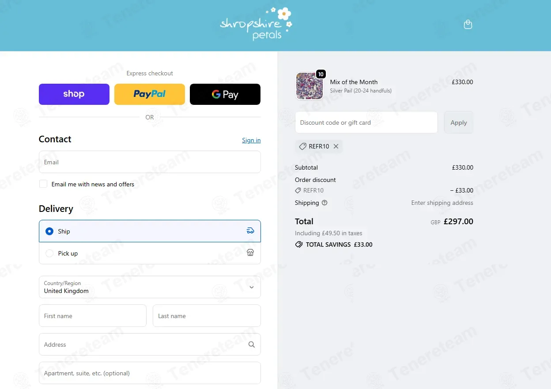This screenshot has height=389, width=551.
Task: Pay with Shop express checkout
Action: pos(74,94)
